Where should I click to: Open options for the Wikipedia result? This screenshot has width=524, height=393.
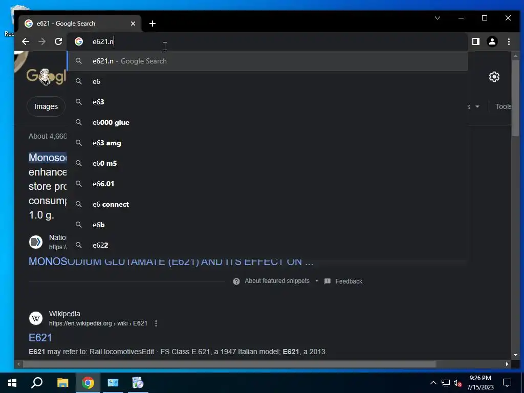point(156,323)
